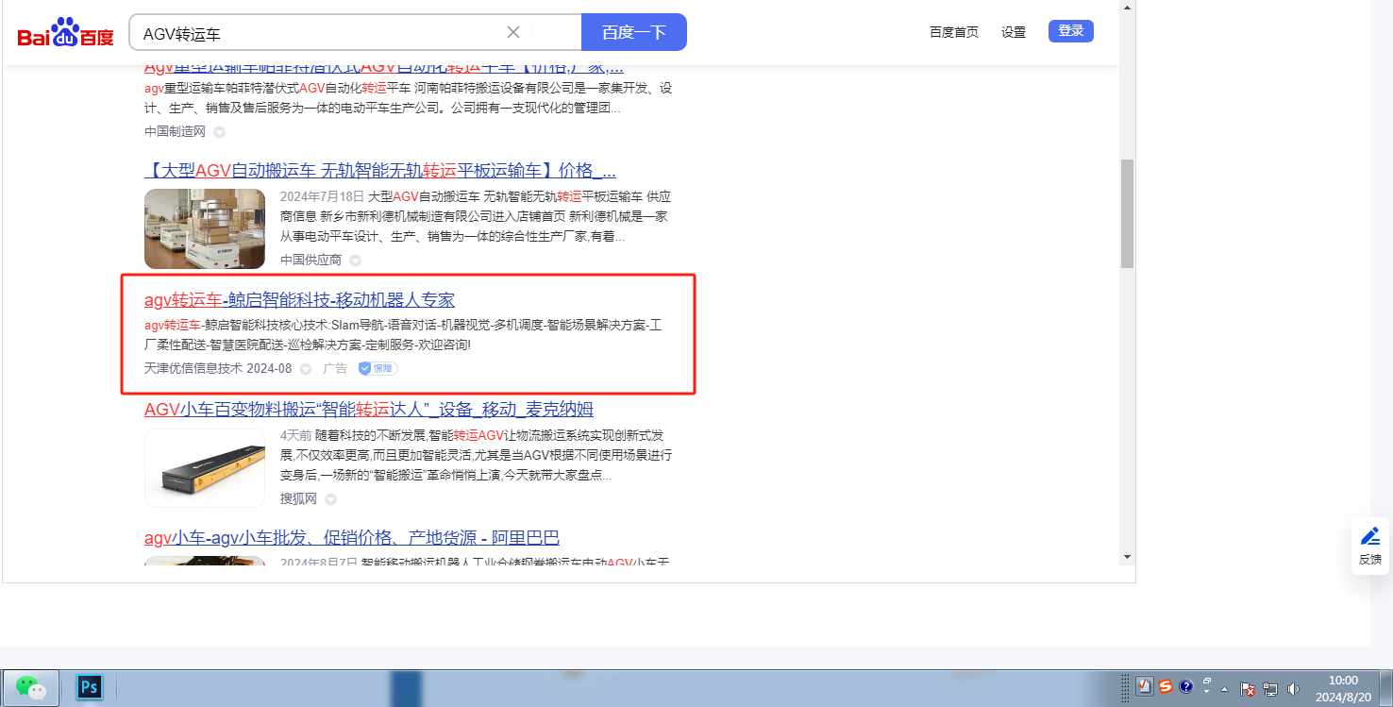
Task: Click the 广告 ad label
Action: coord(335,368)
